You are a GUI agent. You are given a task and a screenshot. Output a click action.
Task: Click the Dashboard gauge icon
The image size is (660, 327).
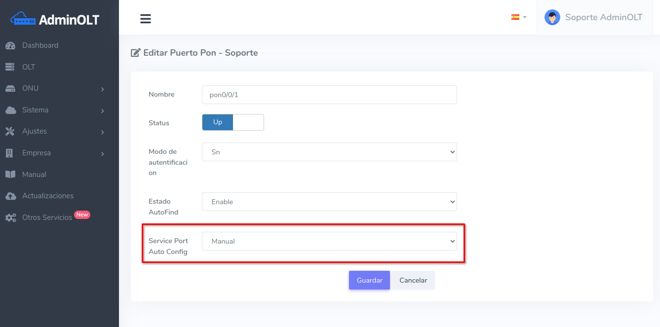pos(10,45)
